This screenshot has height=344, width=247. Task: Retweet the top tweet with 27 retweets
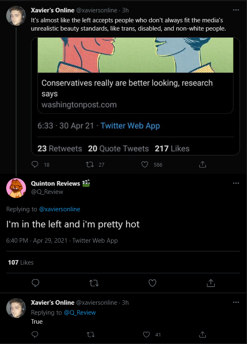(x=90, y=164)
